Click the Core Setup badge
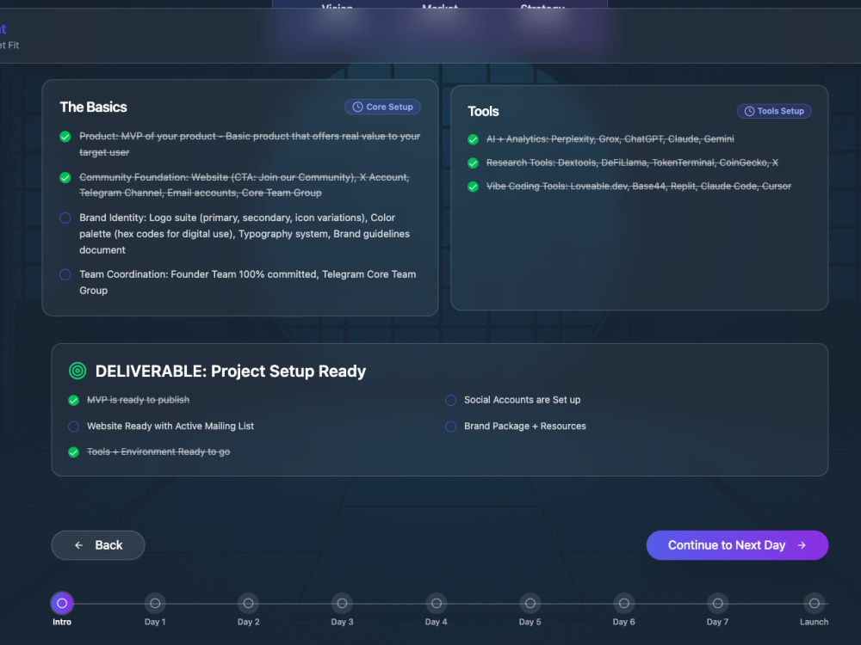This screenshot has height=645, width=861. click(383, 107)
